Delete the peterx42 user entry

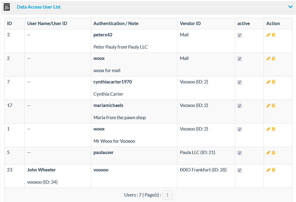(273, 35)
